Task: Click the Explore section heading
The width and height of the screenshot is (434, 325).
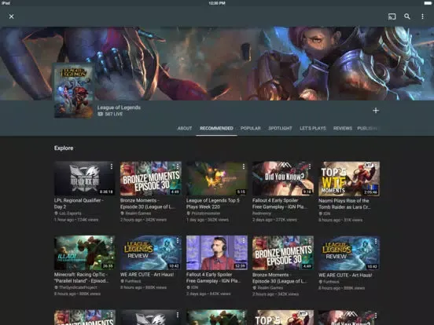Action: [x=64, y=148]
